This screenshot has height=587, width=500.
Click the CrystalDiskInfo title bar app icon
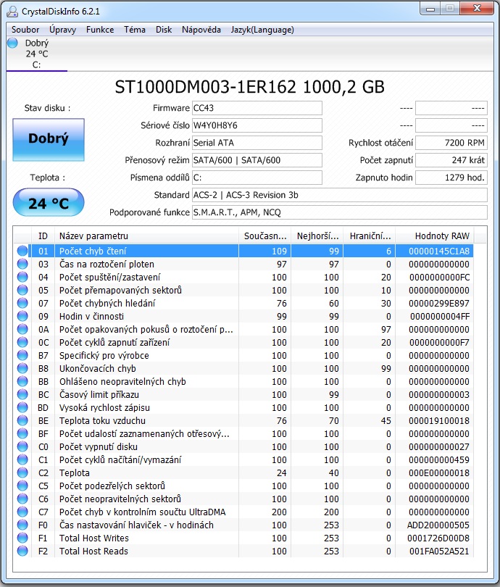[x=12, y=11]
